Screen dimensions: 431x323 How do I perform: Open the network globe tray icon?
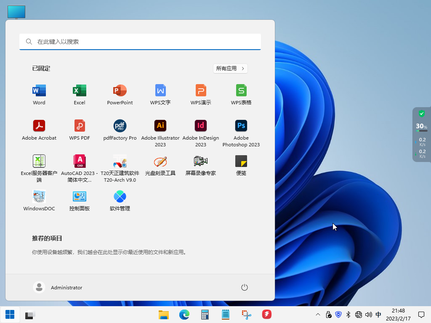(x=359, y=315)
